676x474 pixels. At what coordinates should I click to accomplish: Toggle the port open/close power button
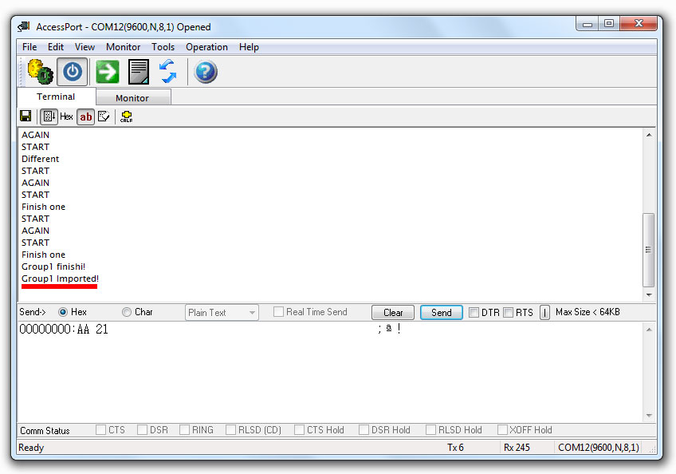73,72
